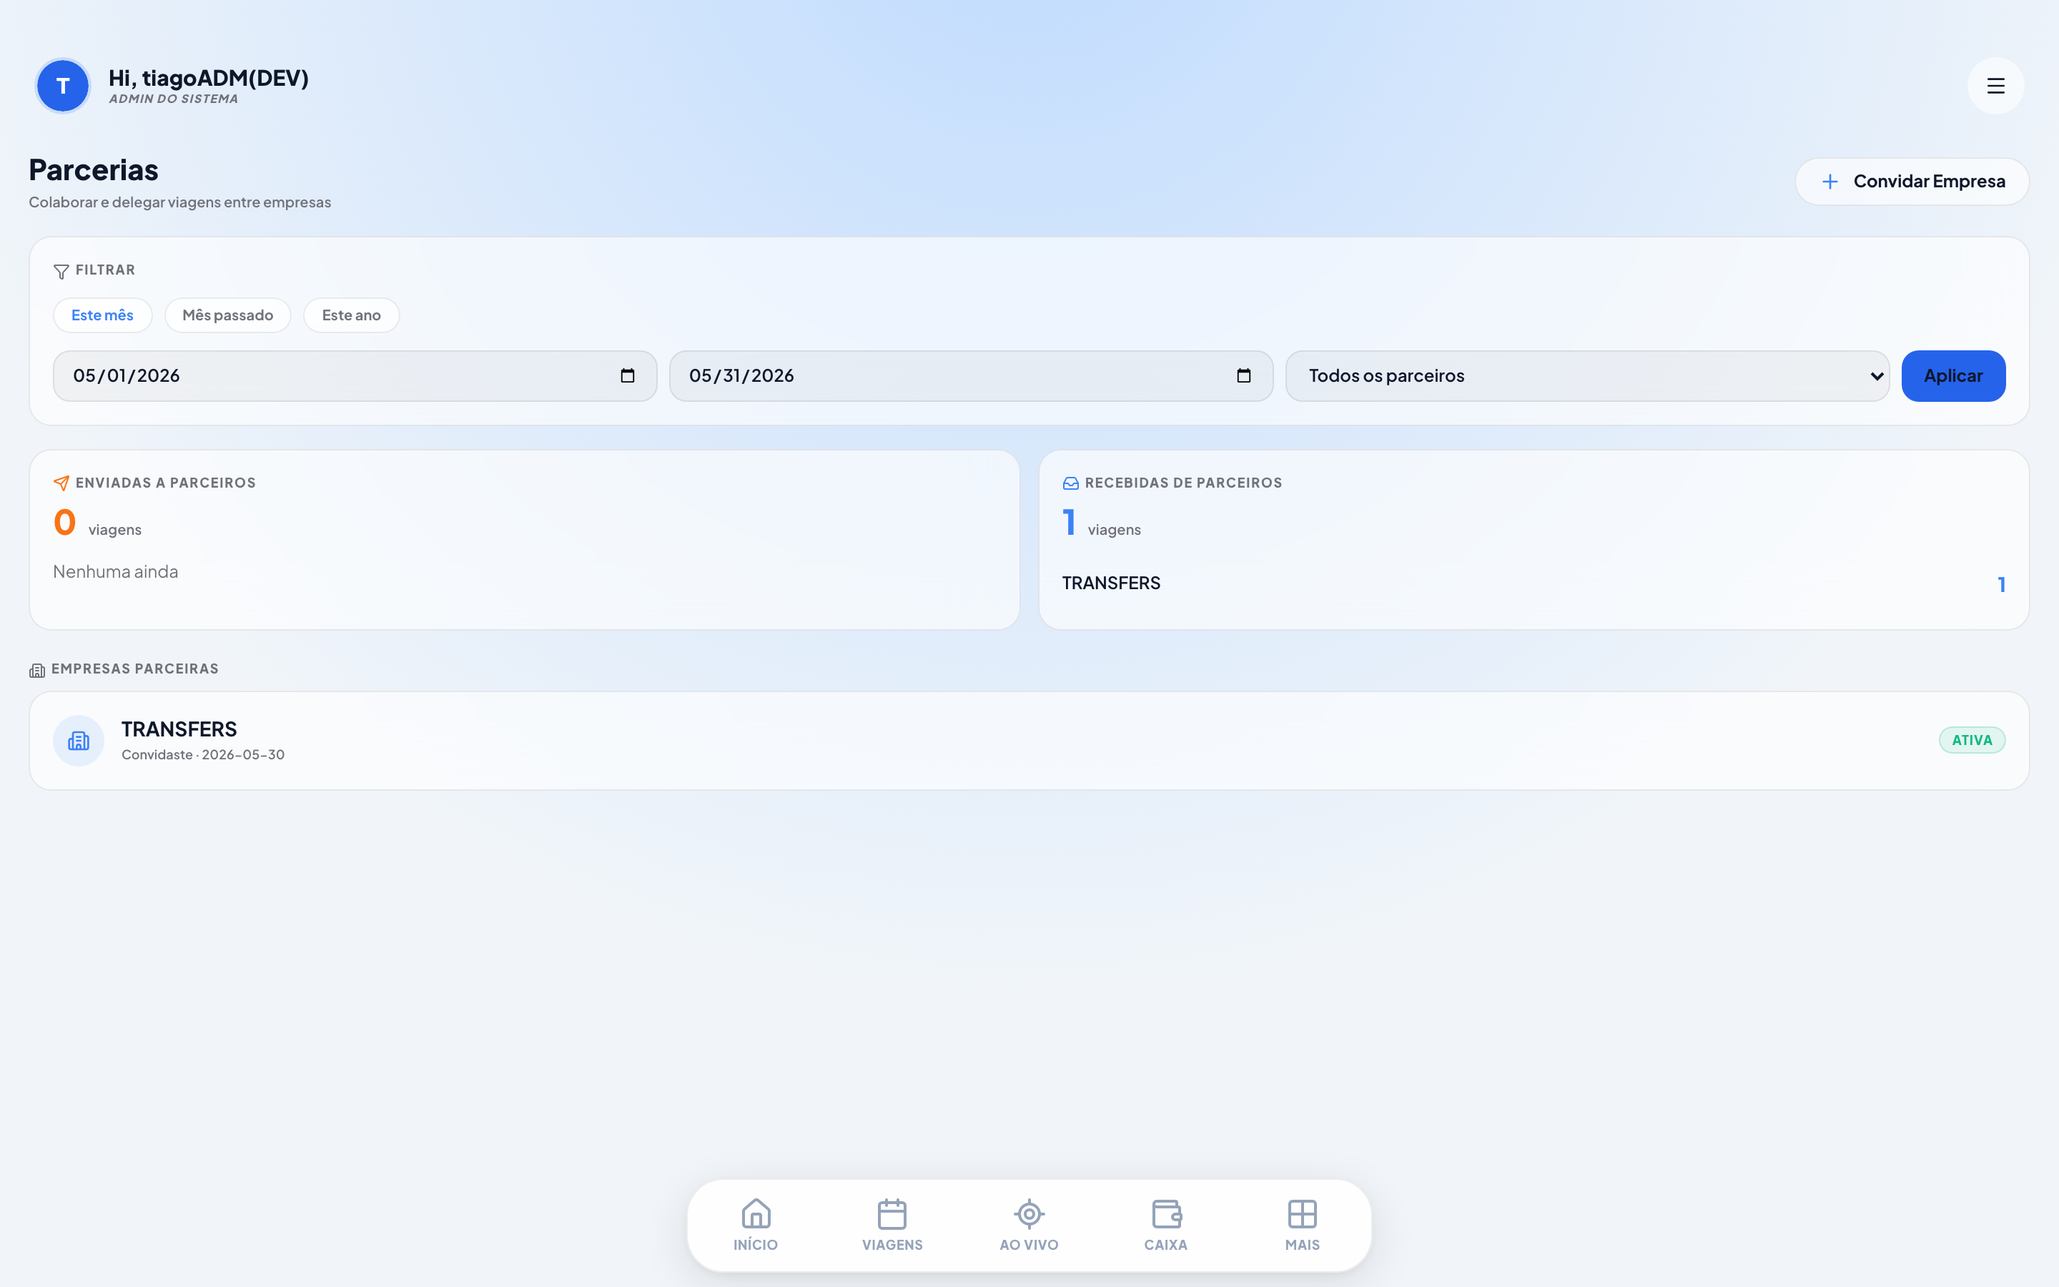Click the plus icon on Convidar Empresa
2059x1287 pixels.
tap(1830, 182)
